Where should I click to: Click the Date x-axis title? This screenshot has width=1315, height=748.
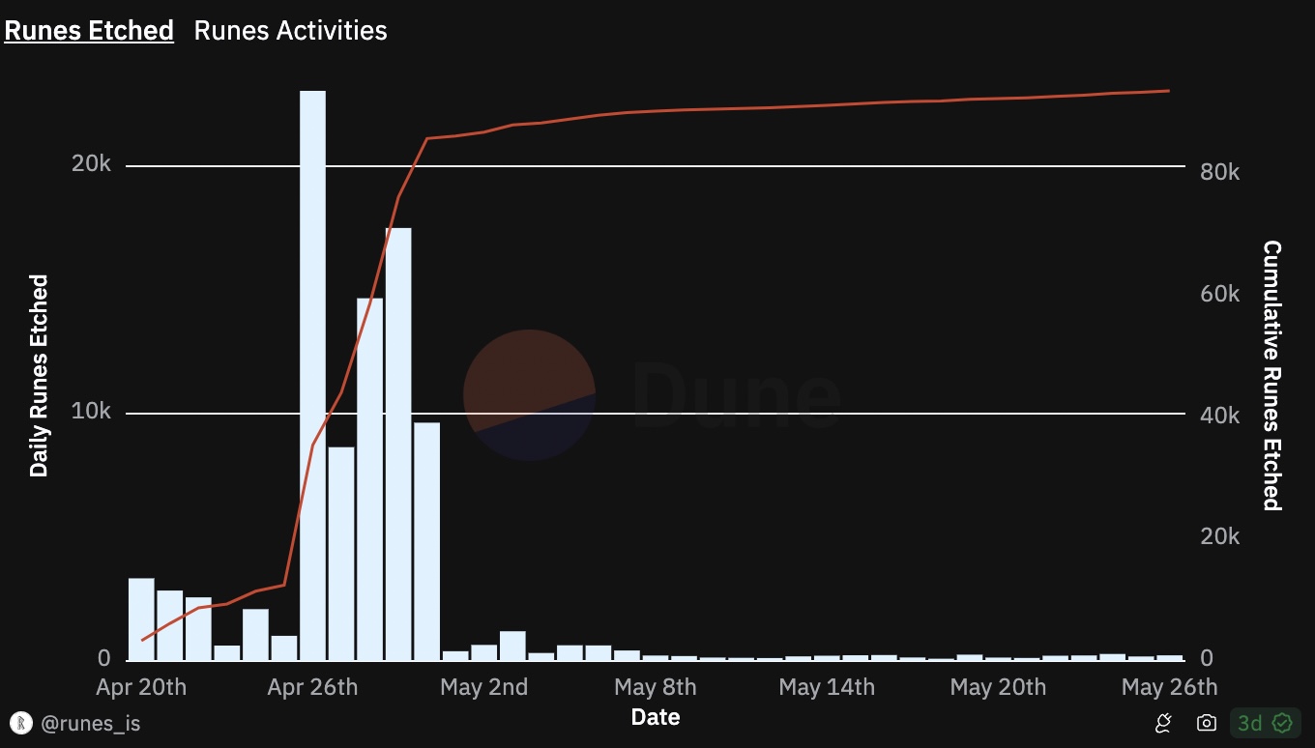pyautogui.click(x=656, y=717)
